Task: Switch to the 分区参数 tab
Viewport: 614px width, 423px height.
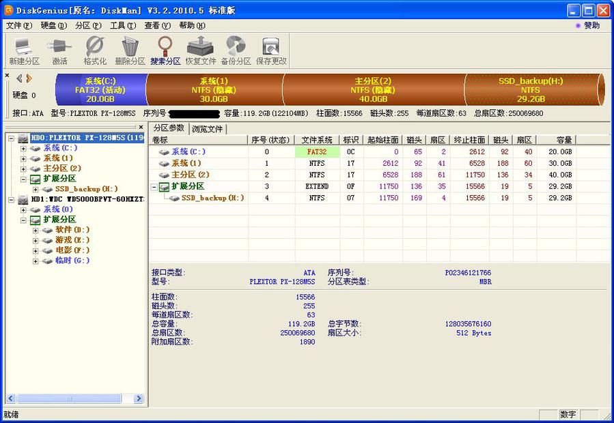Action: [x=169, y=128]
